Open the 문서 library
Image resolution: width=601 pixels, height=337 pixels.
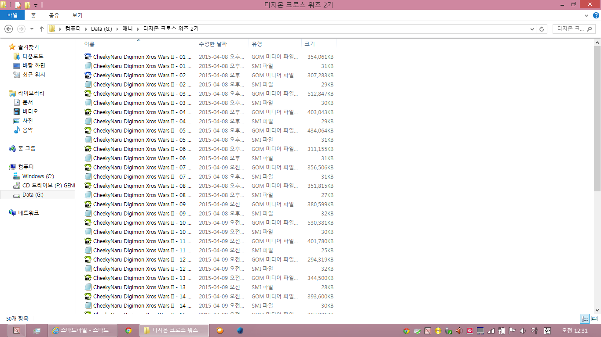(28, 102)
